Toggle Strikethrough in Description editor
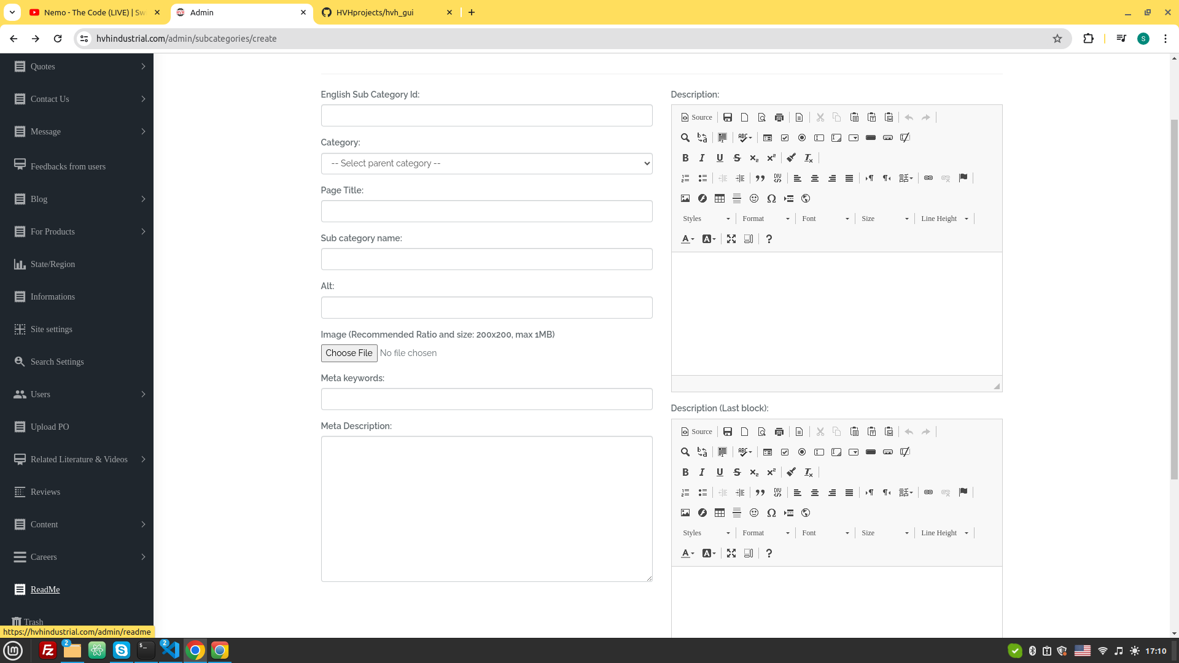The width and height of the screenshot is (1179, 663). 737,158
